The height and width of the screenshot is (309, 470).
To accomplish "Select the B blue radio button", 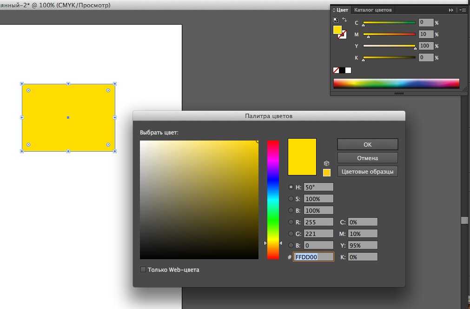I will [x=291, y=245].
